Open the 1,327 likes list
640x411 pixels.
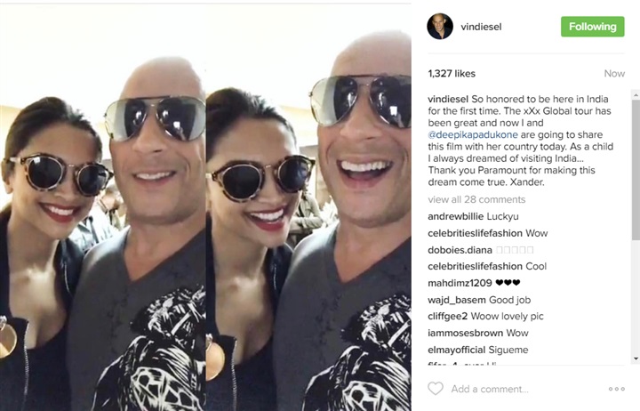pyautogui.click(x=452, y=74)
